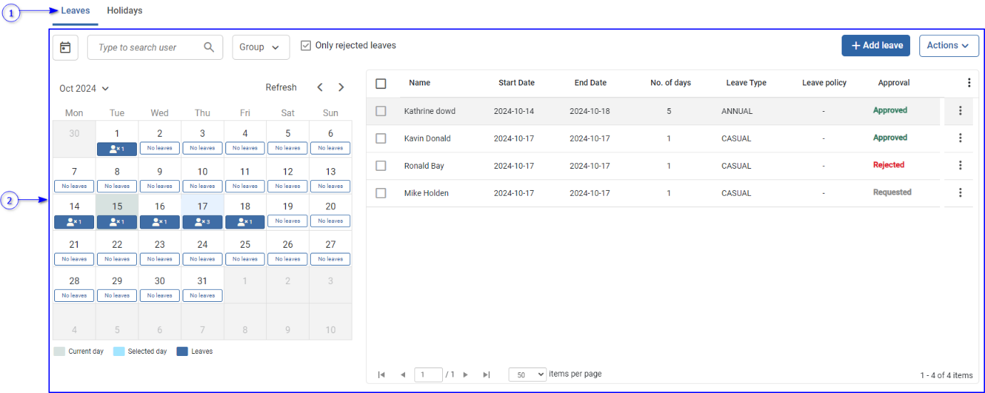Open row options for Ronald Bay

tap(960, 165)
